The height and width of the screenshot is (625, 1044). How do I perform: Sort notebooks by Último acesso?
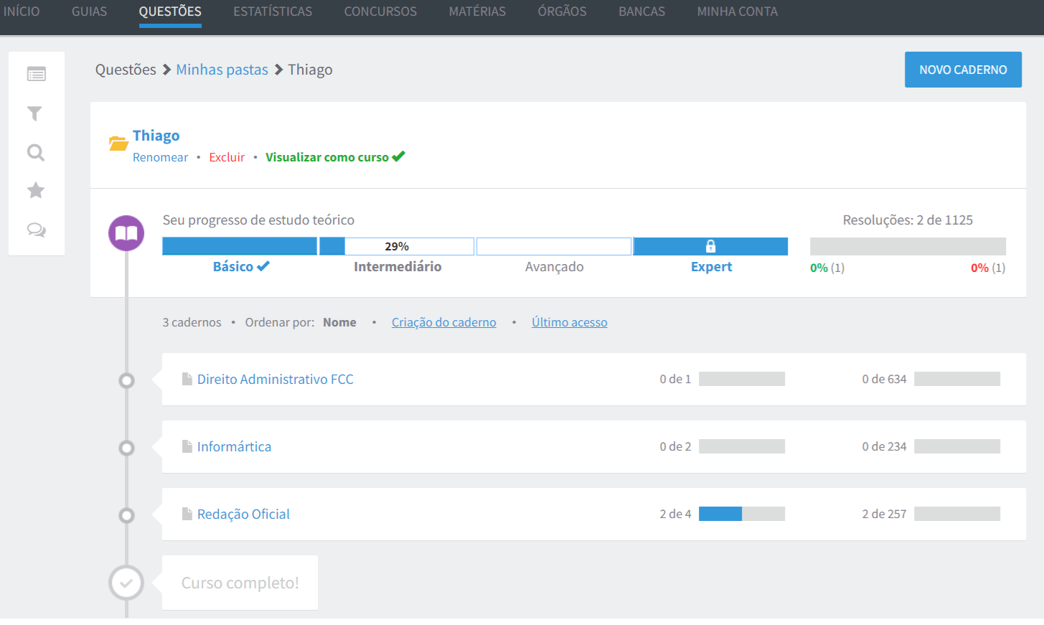[x=569, y=322]
